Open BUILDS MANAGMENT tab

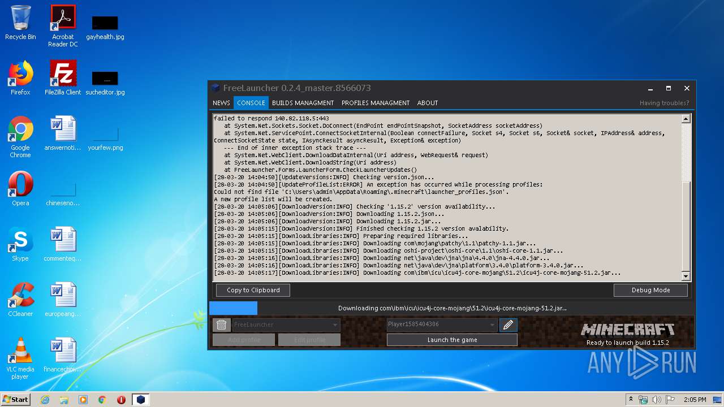(303, 103)
